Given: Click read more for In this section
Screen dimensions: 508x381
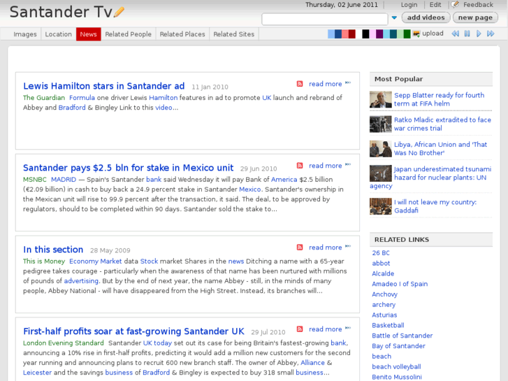Looking at the screenshot, I should 326,247.
